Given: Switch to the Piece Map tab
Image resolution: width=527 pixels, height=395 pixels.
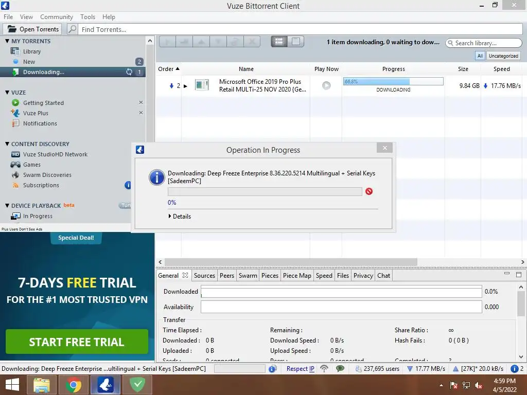Looking at the screenshot, I should (297, 276).
